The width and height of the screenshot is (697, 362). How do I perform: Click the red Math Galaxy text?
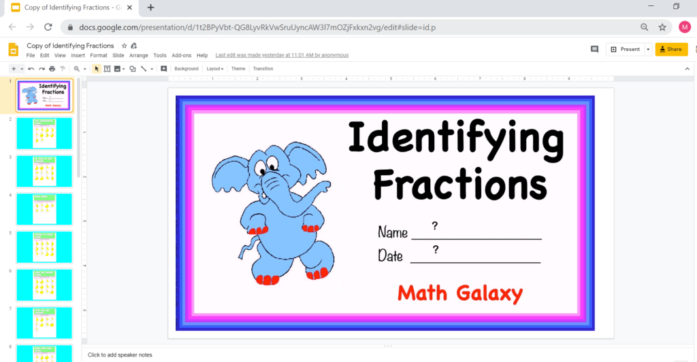point(460,293)
